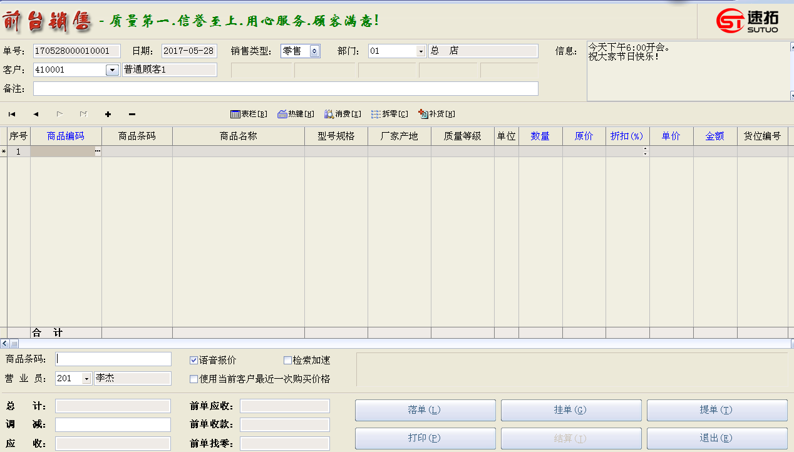Click the 备注 input field
794x452 pixels.
coord(286,89)
